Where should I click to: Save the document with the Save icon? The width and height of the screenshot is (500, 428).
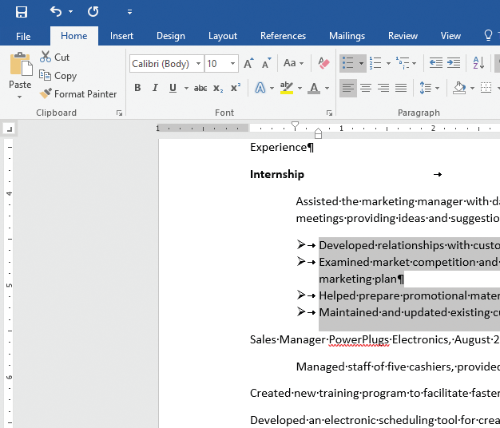(22, 12)
